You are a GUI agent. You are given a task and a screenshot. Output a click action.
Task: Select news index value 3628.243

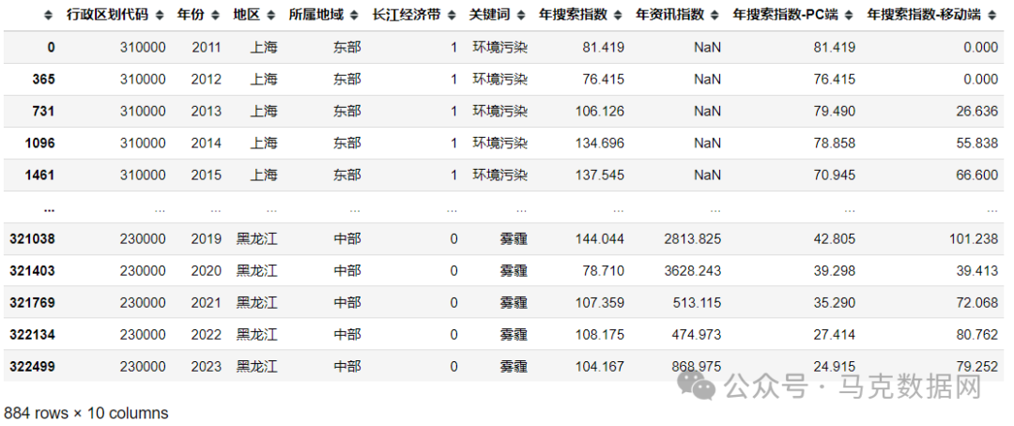[x=692, y=271]
